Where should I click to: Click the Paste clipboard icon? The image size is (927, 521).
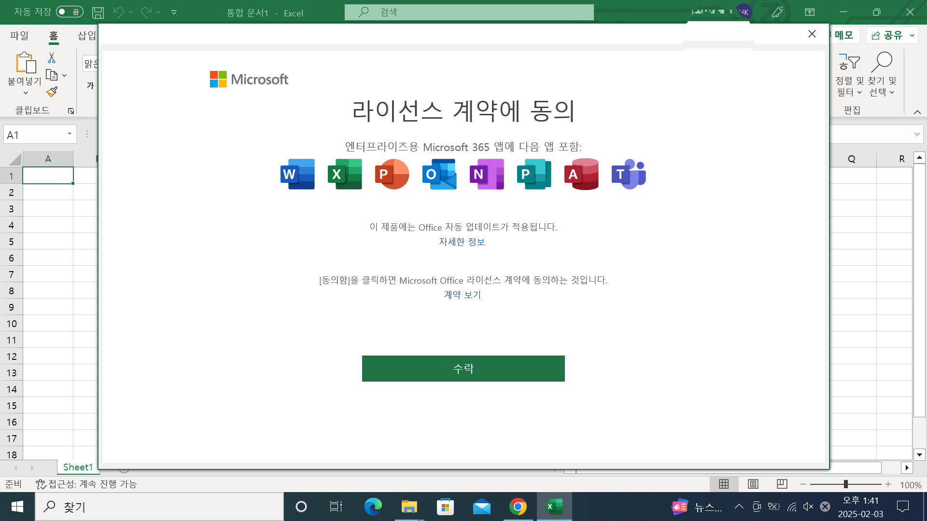tap(25, 63)
